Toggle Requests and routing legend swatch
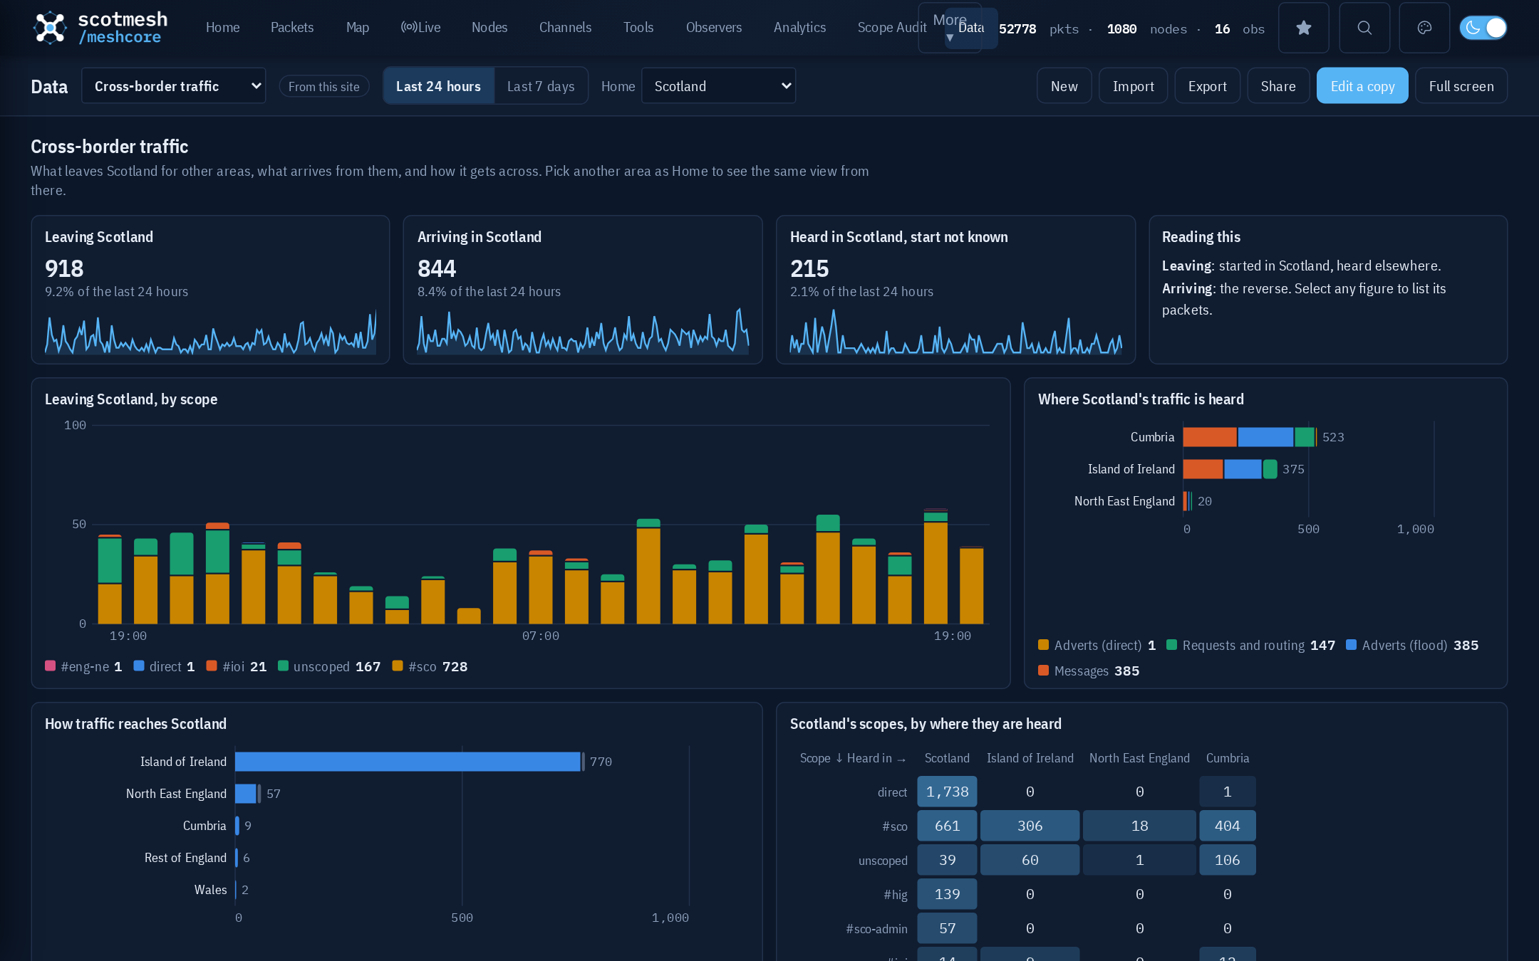Screen dimensions: 1539x961 [x=1171, y=645]
